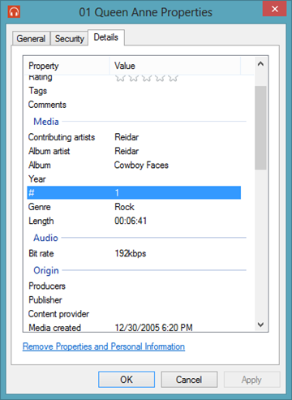The image size is (292, 400).
Task: Click the length value 00:06:41
Action: pyautogui.click(x=131, y=221)
